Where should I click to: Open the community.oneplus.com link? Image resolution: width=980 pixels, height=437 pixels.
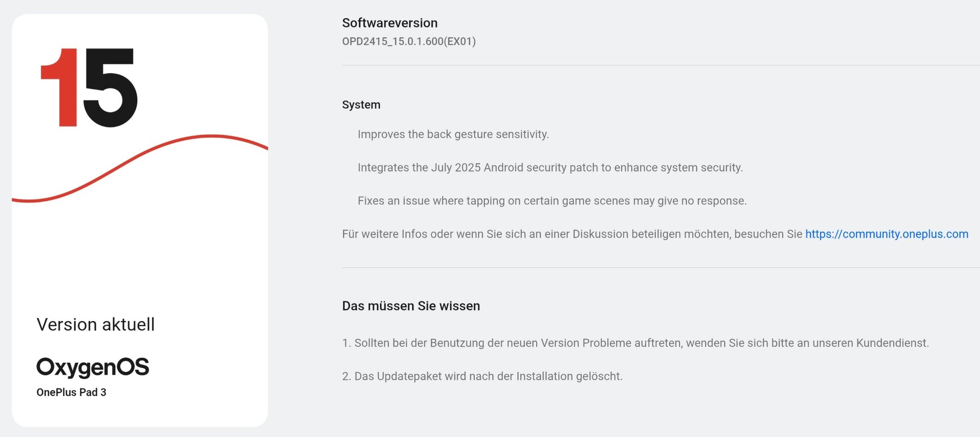tap(887, 234)
